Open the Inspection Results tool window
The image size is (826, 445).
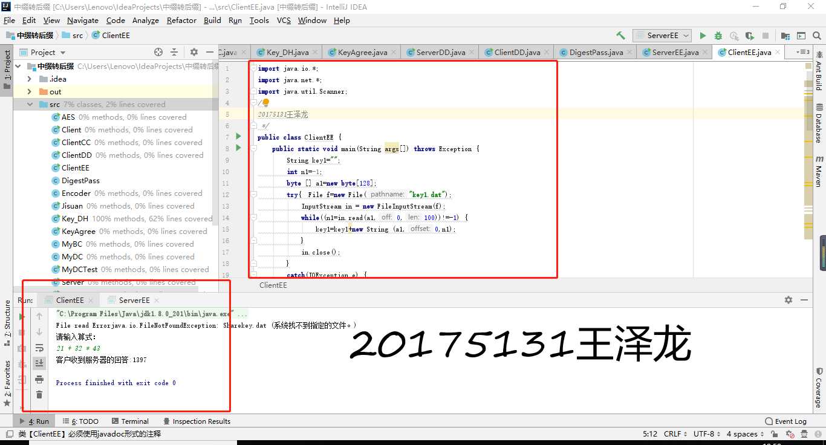tap(197, 421)
